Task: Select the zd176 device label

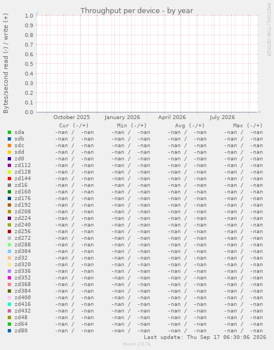Action: click(23, 198)
